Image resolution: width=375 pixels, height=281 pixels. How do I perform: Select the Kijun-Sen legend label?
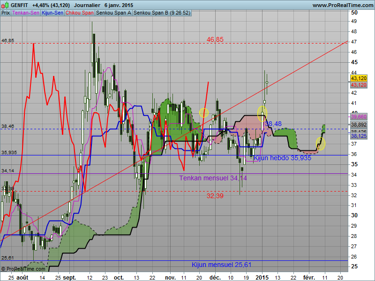click(x=52, y=13)
